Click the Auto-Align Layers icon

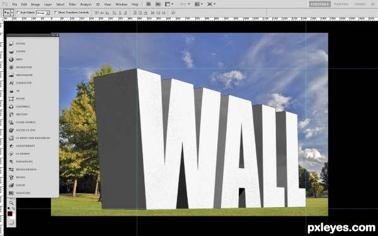pos(173,13)
